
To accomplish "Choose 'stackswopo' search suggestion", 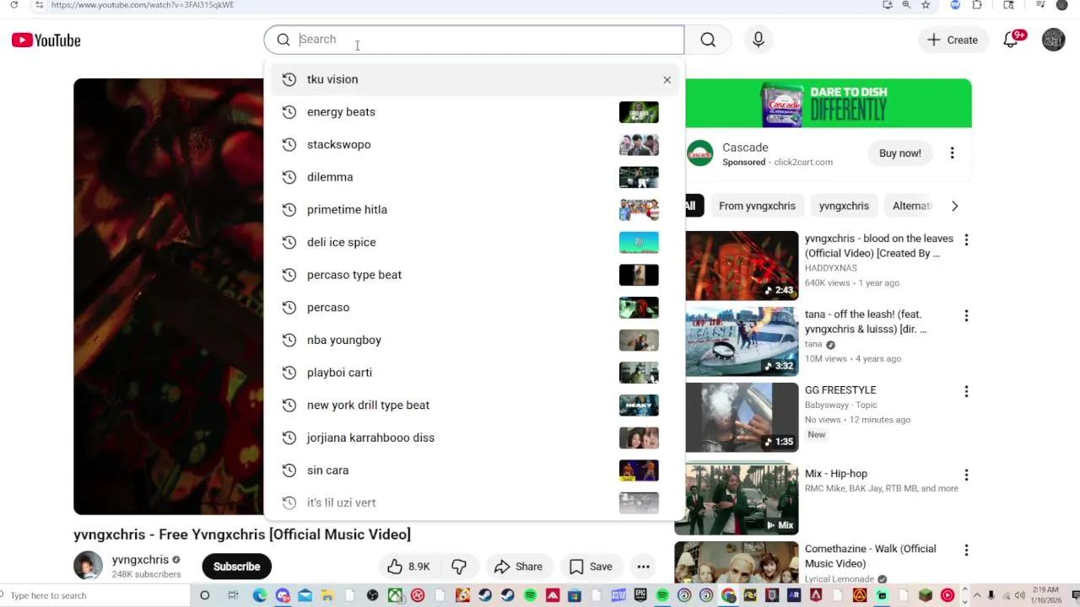I will (x=473, y=144).
